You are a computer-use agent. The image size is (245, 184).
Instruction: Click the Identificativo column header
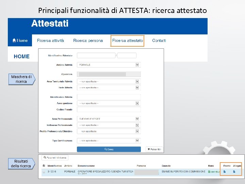pos(55,166)
